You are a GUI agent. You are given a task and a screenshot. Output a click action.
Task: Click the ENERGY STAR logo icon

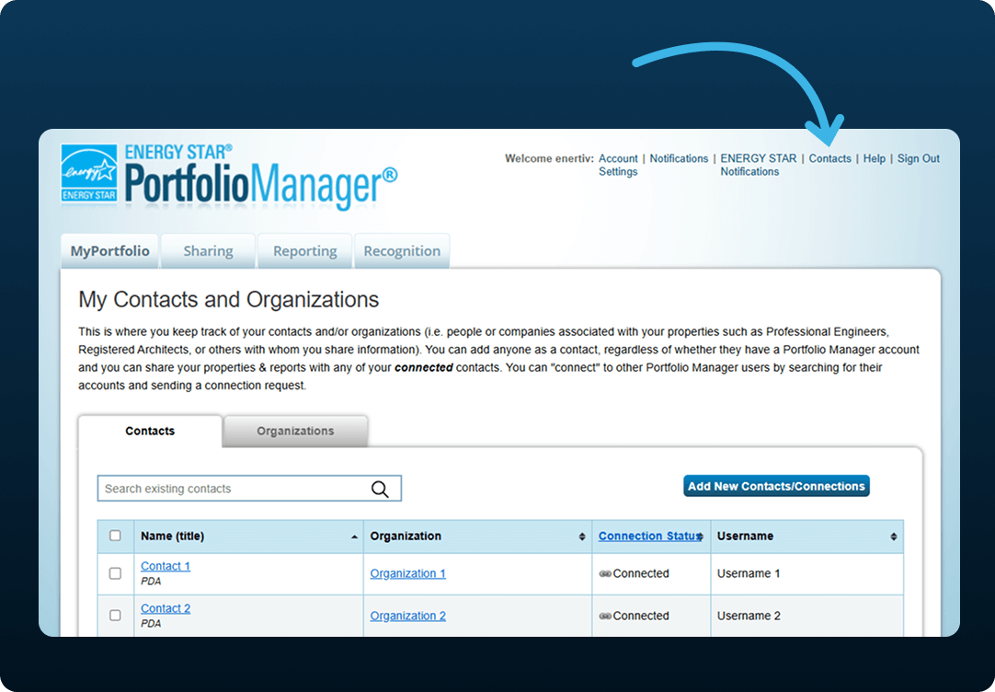click(x=89, y=173)
